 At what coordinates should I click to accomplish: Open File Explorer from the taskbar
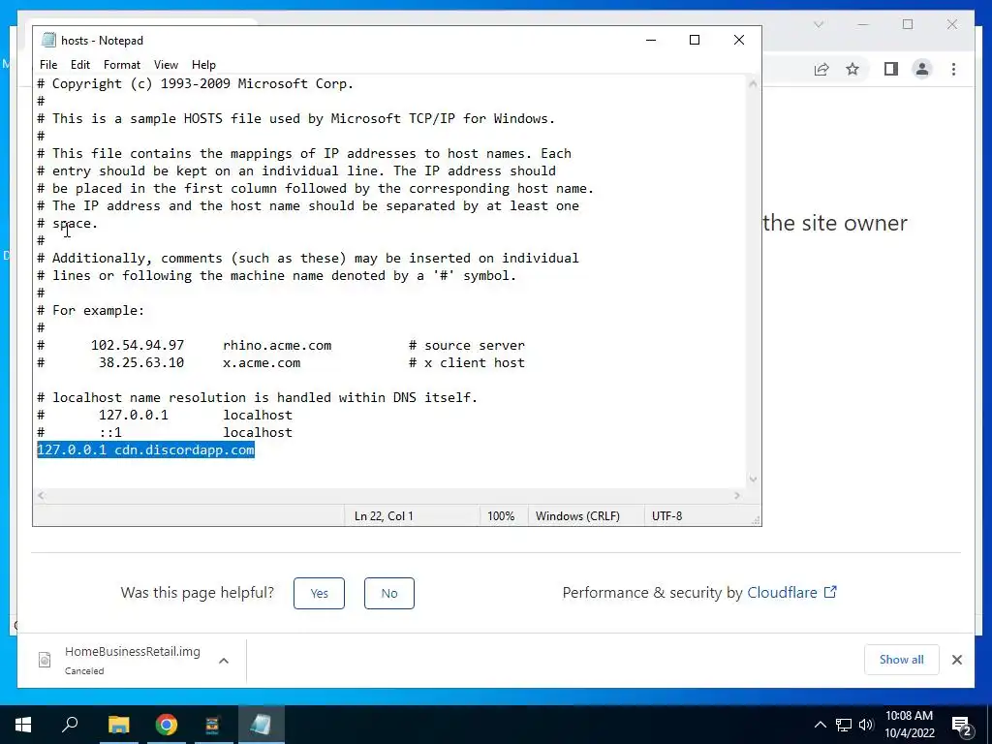[118, 725]
